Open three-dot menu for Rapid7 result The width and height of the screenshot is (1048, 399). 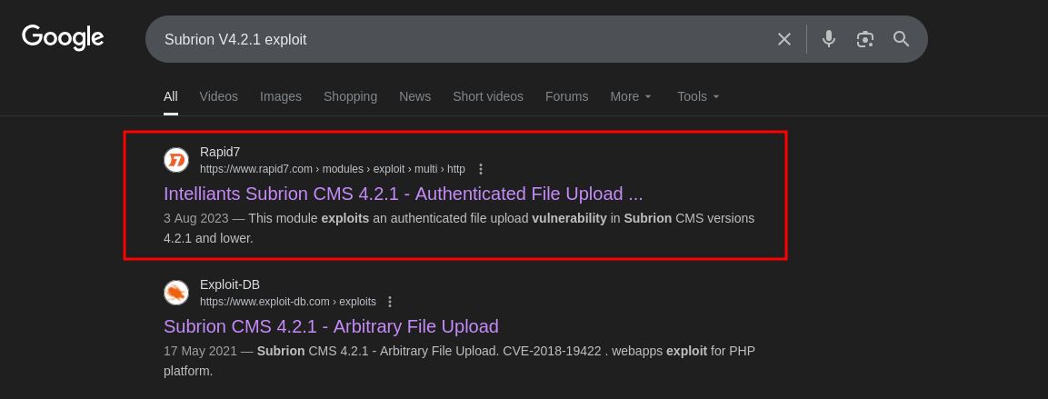[x=481, y=169]
